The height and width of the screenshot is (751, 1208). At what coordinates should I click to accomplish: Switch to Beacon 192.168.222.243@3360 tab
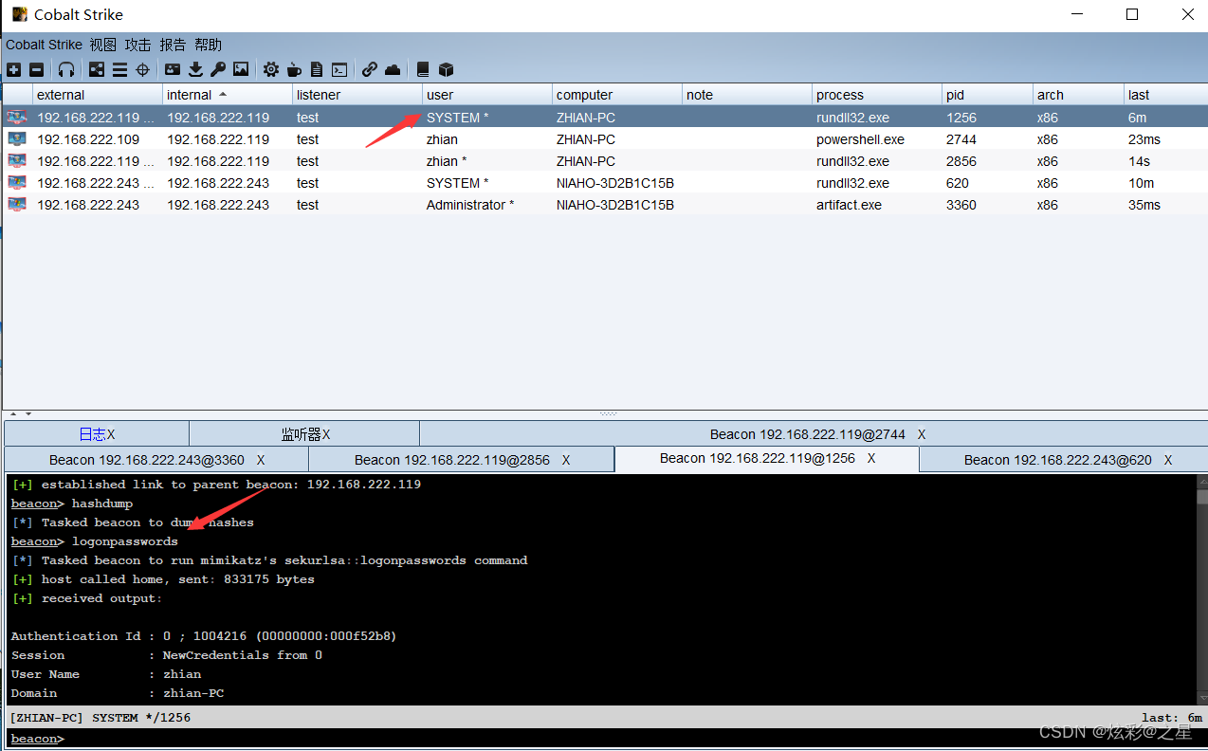pos(156,460)
